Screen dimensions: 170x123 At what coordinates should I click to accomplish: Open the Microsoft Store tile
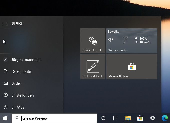click(x=132, y=67)
